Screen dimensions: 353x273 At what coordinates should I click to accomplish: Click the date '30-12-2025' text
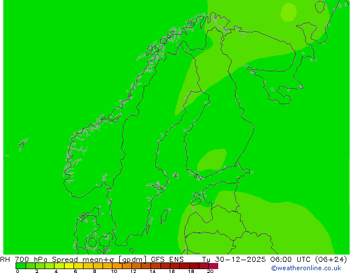[241, 260]
